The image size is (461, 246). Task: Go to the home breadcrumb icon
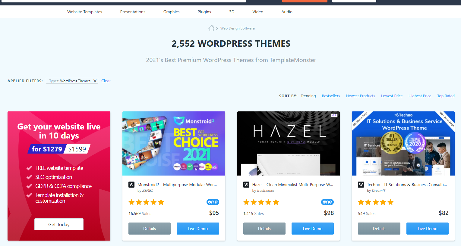[x=211, y=28]
